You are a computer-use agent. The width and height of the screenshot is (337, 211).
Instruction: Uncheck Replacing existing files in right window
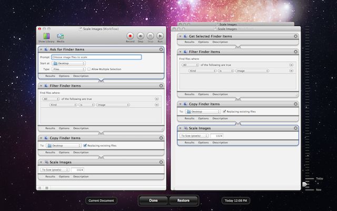[225, 111]
